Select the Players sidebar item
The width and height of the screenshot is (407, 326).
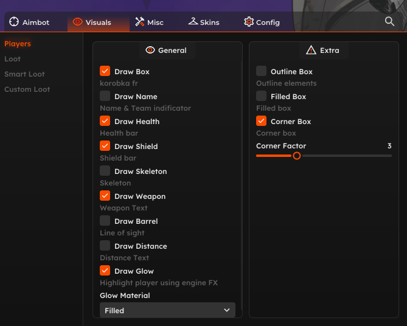(18, 44)
